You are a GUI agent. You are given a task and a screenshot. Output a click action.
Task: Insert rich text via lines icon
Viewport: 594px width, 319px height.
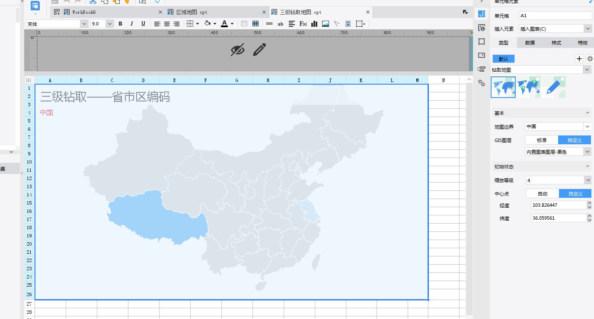coord(292,24)
